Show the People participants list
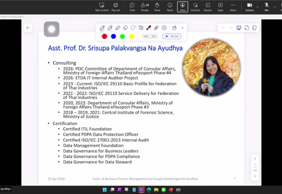This screenshot has width=282, height=194. pyautogui.click(x=144, y=7)
